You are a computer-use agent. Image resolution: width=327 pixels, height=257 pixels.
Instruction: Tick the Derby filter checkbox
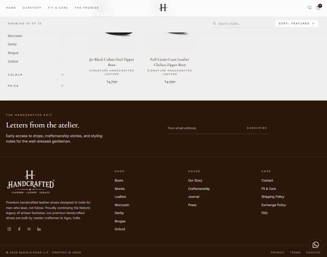(62, 44)
